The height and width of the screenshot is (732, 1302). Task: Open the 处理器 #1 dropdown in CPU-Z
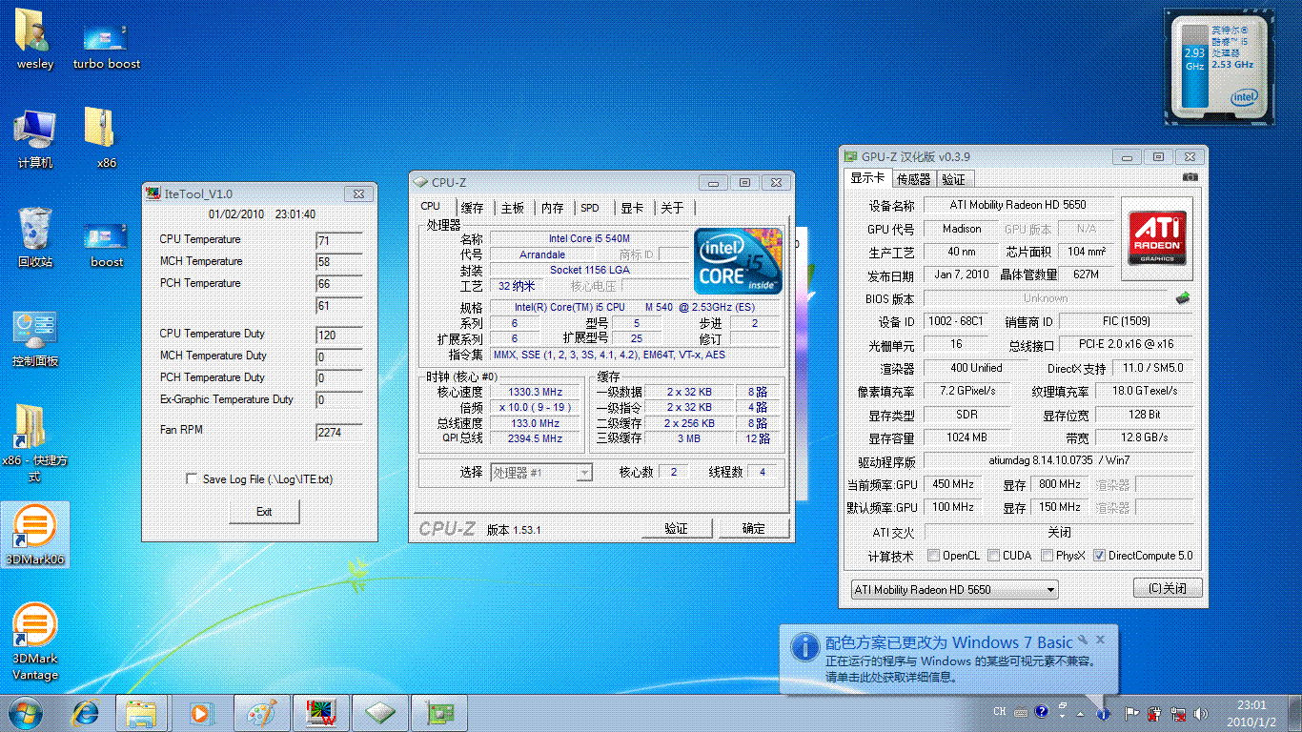541,472
